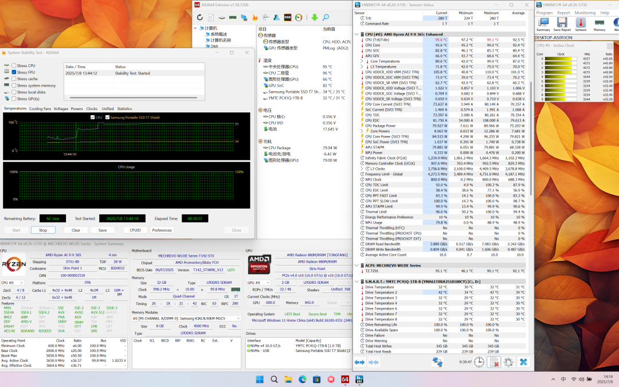Click the network monitor icon in AIDA64 toolbar

(244, 17)
